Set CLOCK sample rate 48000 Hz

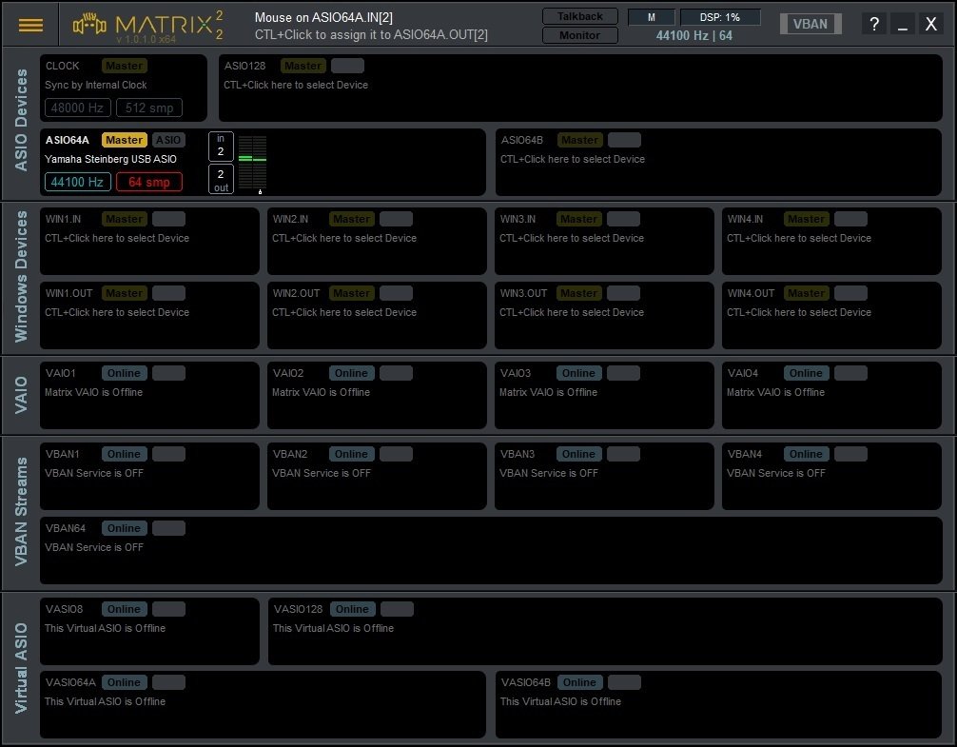tap(77, 108)
